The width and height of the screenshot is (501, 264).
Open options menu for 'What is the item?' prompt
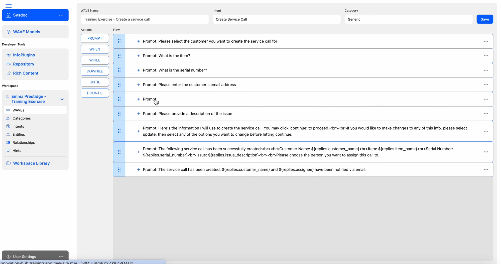pyautogui.click(x=486, y=56)
